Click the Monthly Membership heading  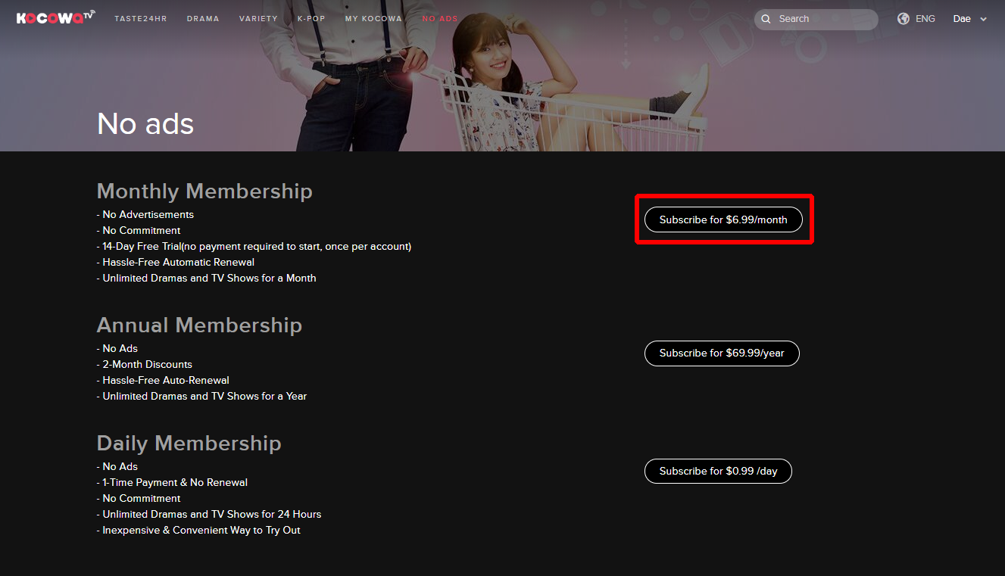(x=204, y=191)
